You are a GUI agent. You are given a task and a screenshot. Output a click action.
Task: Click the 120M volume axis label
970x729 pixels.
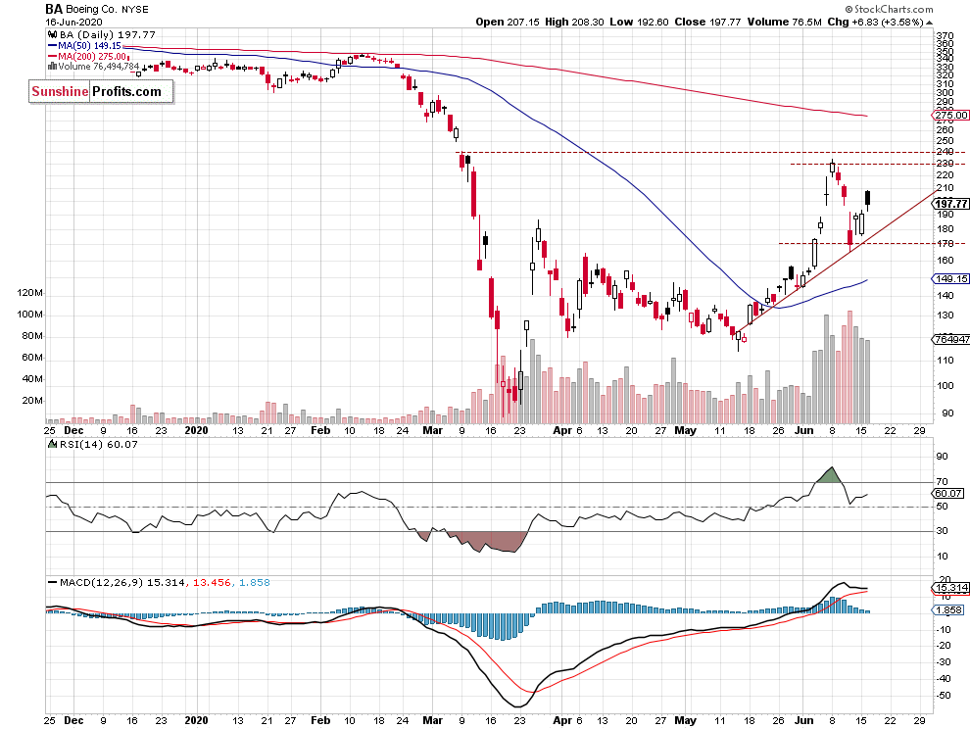click(x=29, y=293)
